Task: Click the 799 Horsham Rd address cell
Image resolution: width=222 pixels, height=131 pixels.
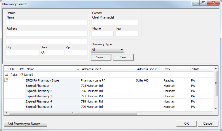Action: 108,107
